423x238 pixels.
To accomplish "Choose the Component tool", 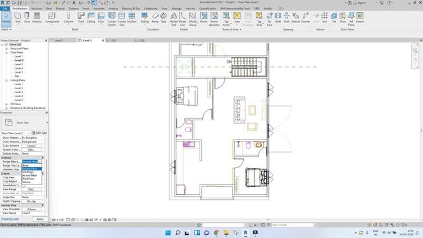I will pos(52,18).
